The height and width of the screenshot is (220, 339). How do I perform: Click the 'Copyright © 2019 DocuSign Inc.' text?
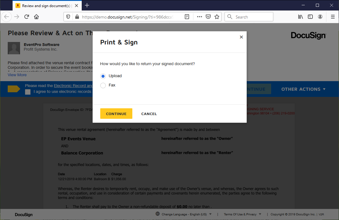point(293,214)
